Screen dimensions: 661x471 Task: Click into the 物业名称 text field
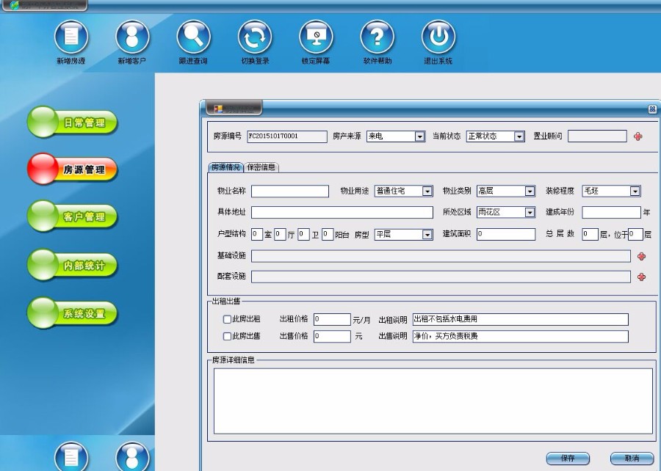290,191
